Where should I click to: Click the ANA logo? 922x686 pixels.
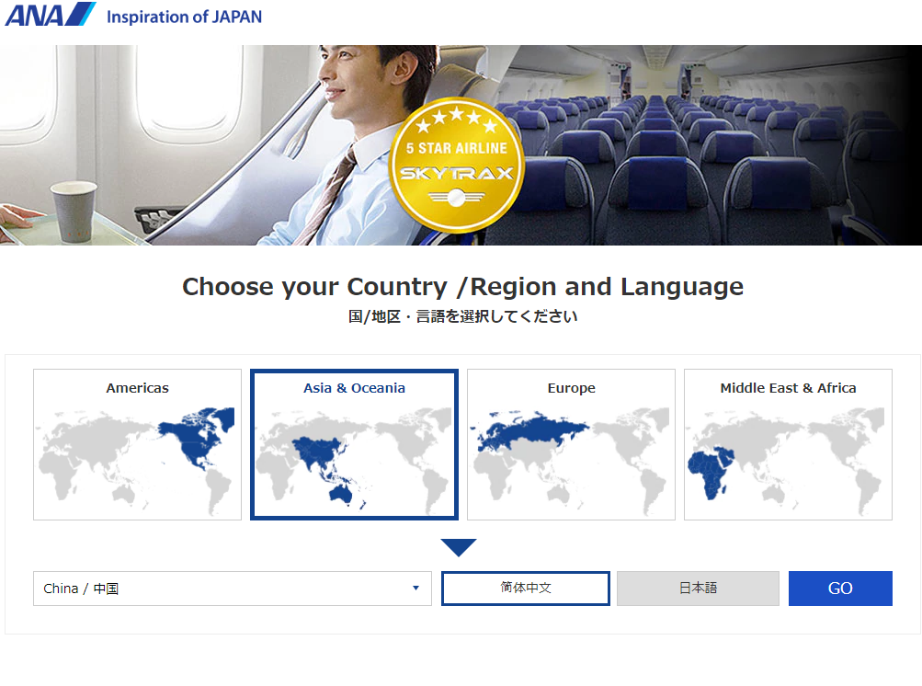pyautogui.click(x=51, y=15)
